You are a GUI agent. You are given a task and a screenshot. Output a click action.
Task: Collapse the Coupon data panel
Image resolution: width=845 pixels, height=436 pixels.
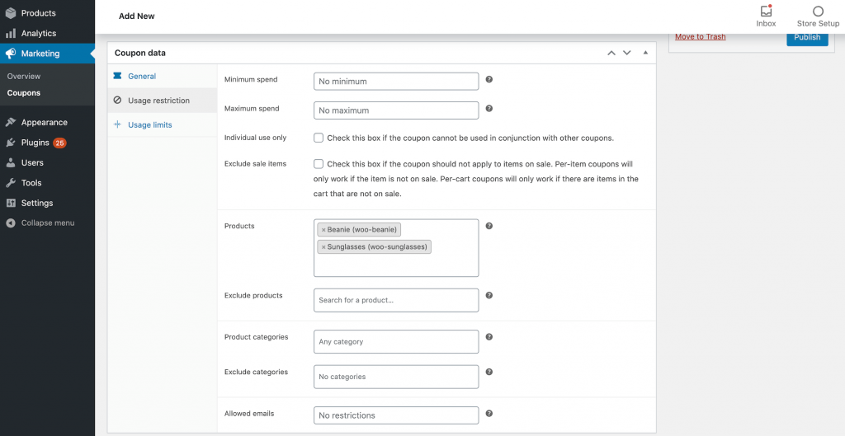[x=645, y=53]
